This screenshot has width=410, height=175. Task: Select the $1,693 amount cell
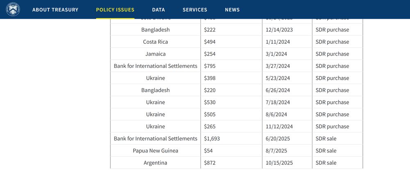[x=212, y=139]
